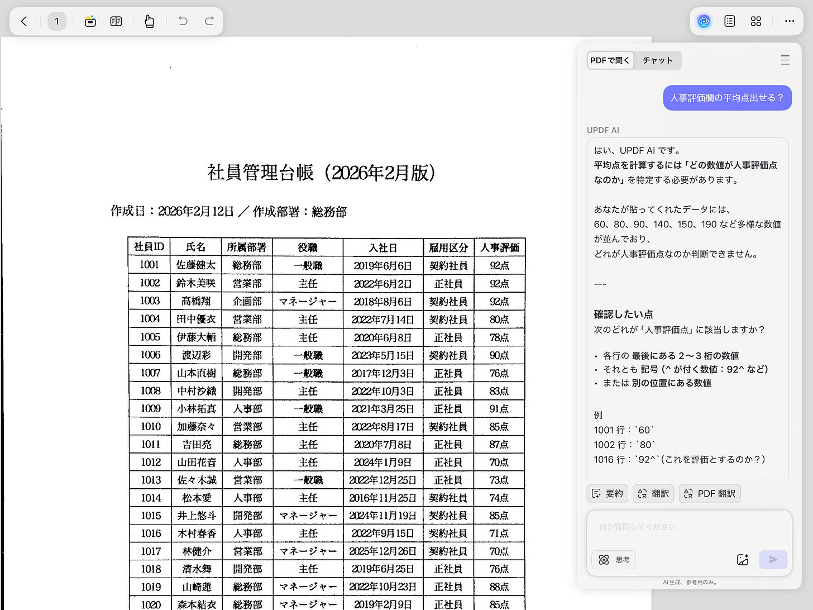
Task: Click the 翻訳 translate button
Action: (x=653, y=493)
